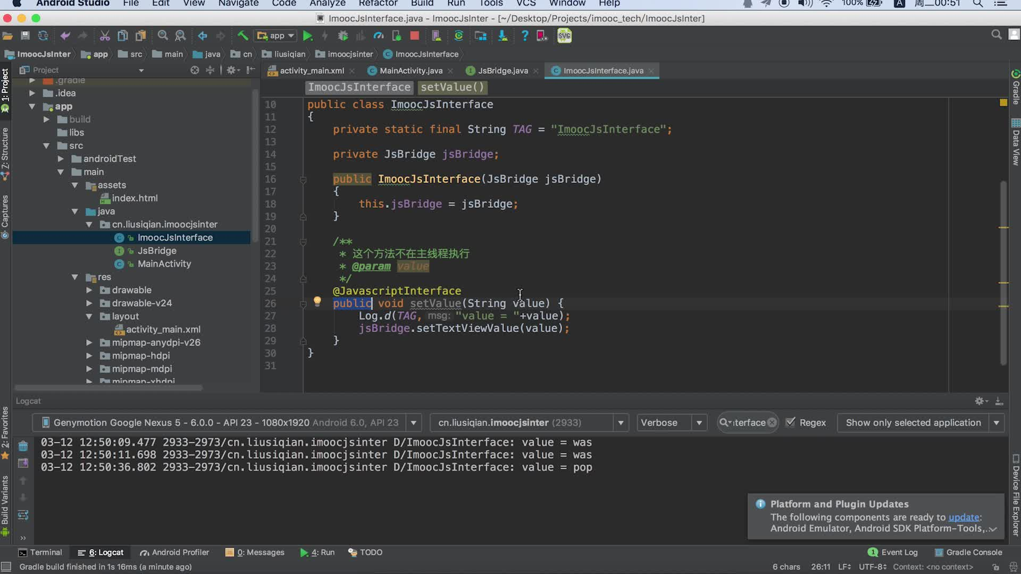
Task: Toggle soft wraps icon in Logcat sidebar
Action: point(23,515)
